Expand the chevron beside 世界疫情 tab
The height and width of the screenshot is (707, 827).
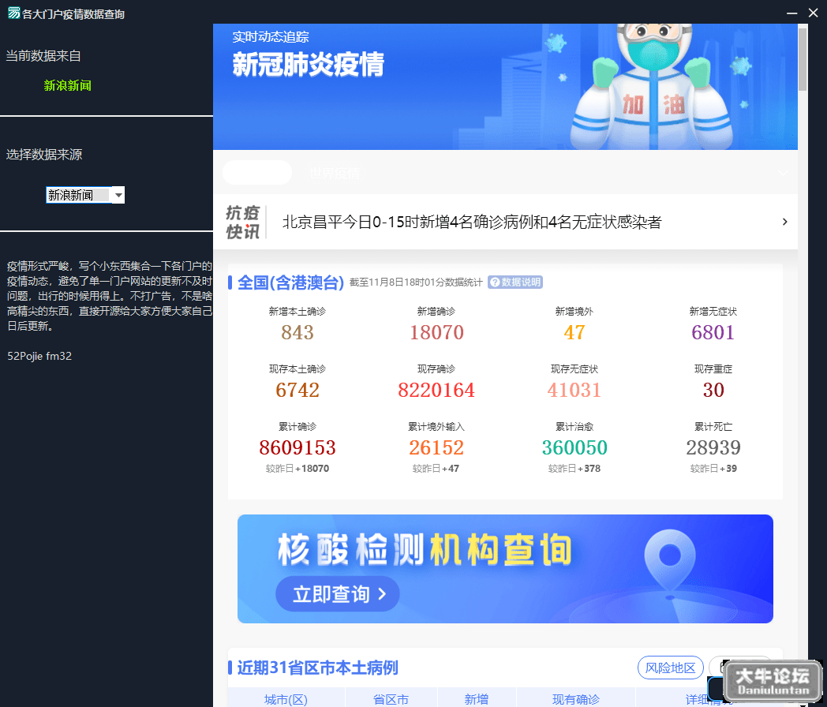point(784,173)
